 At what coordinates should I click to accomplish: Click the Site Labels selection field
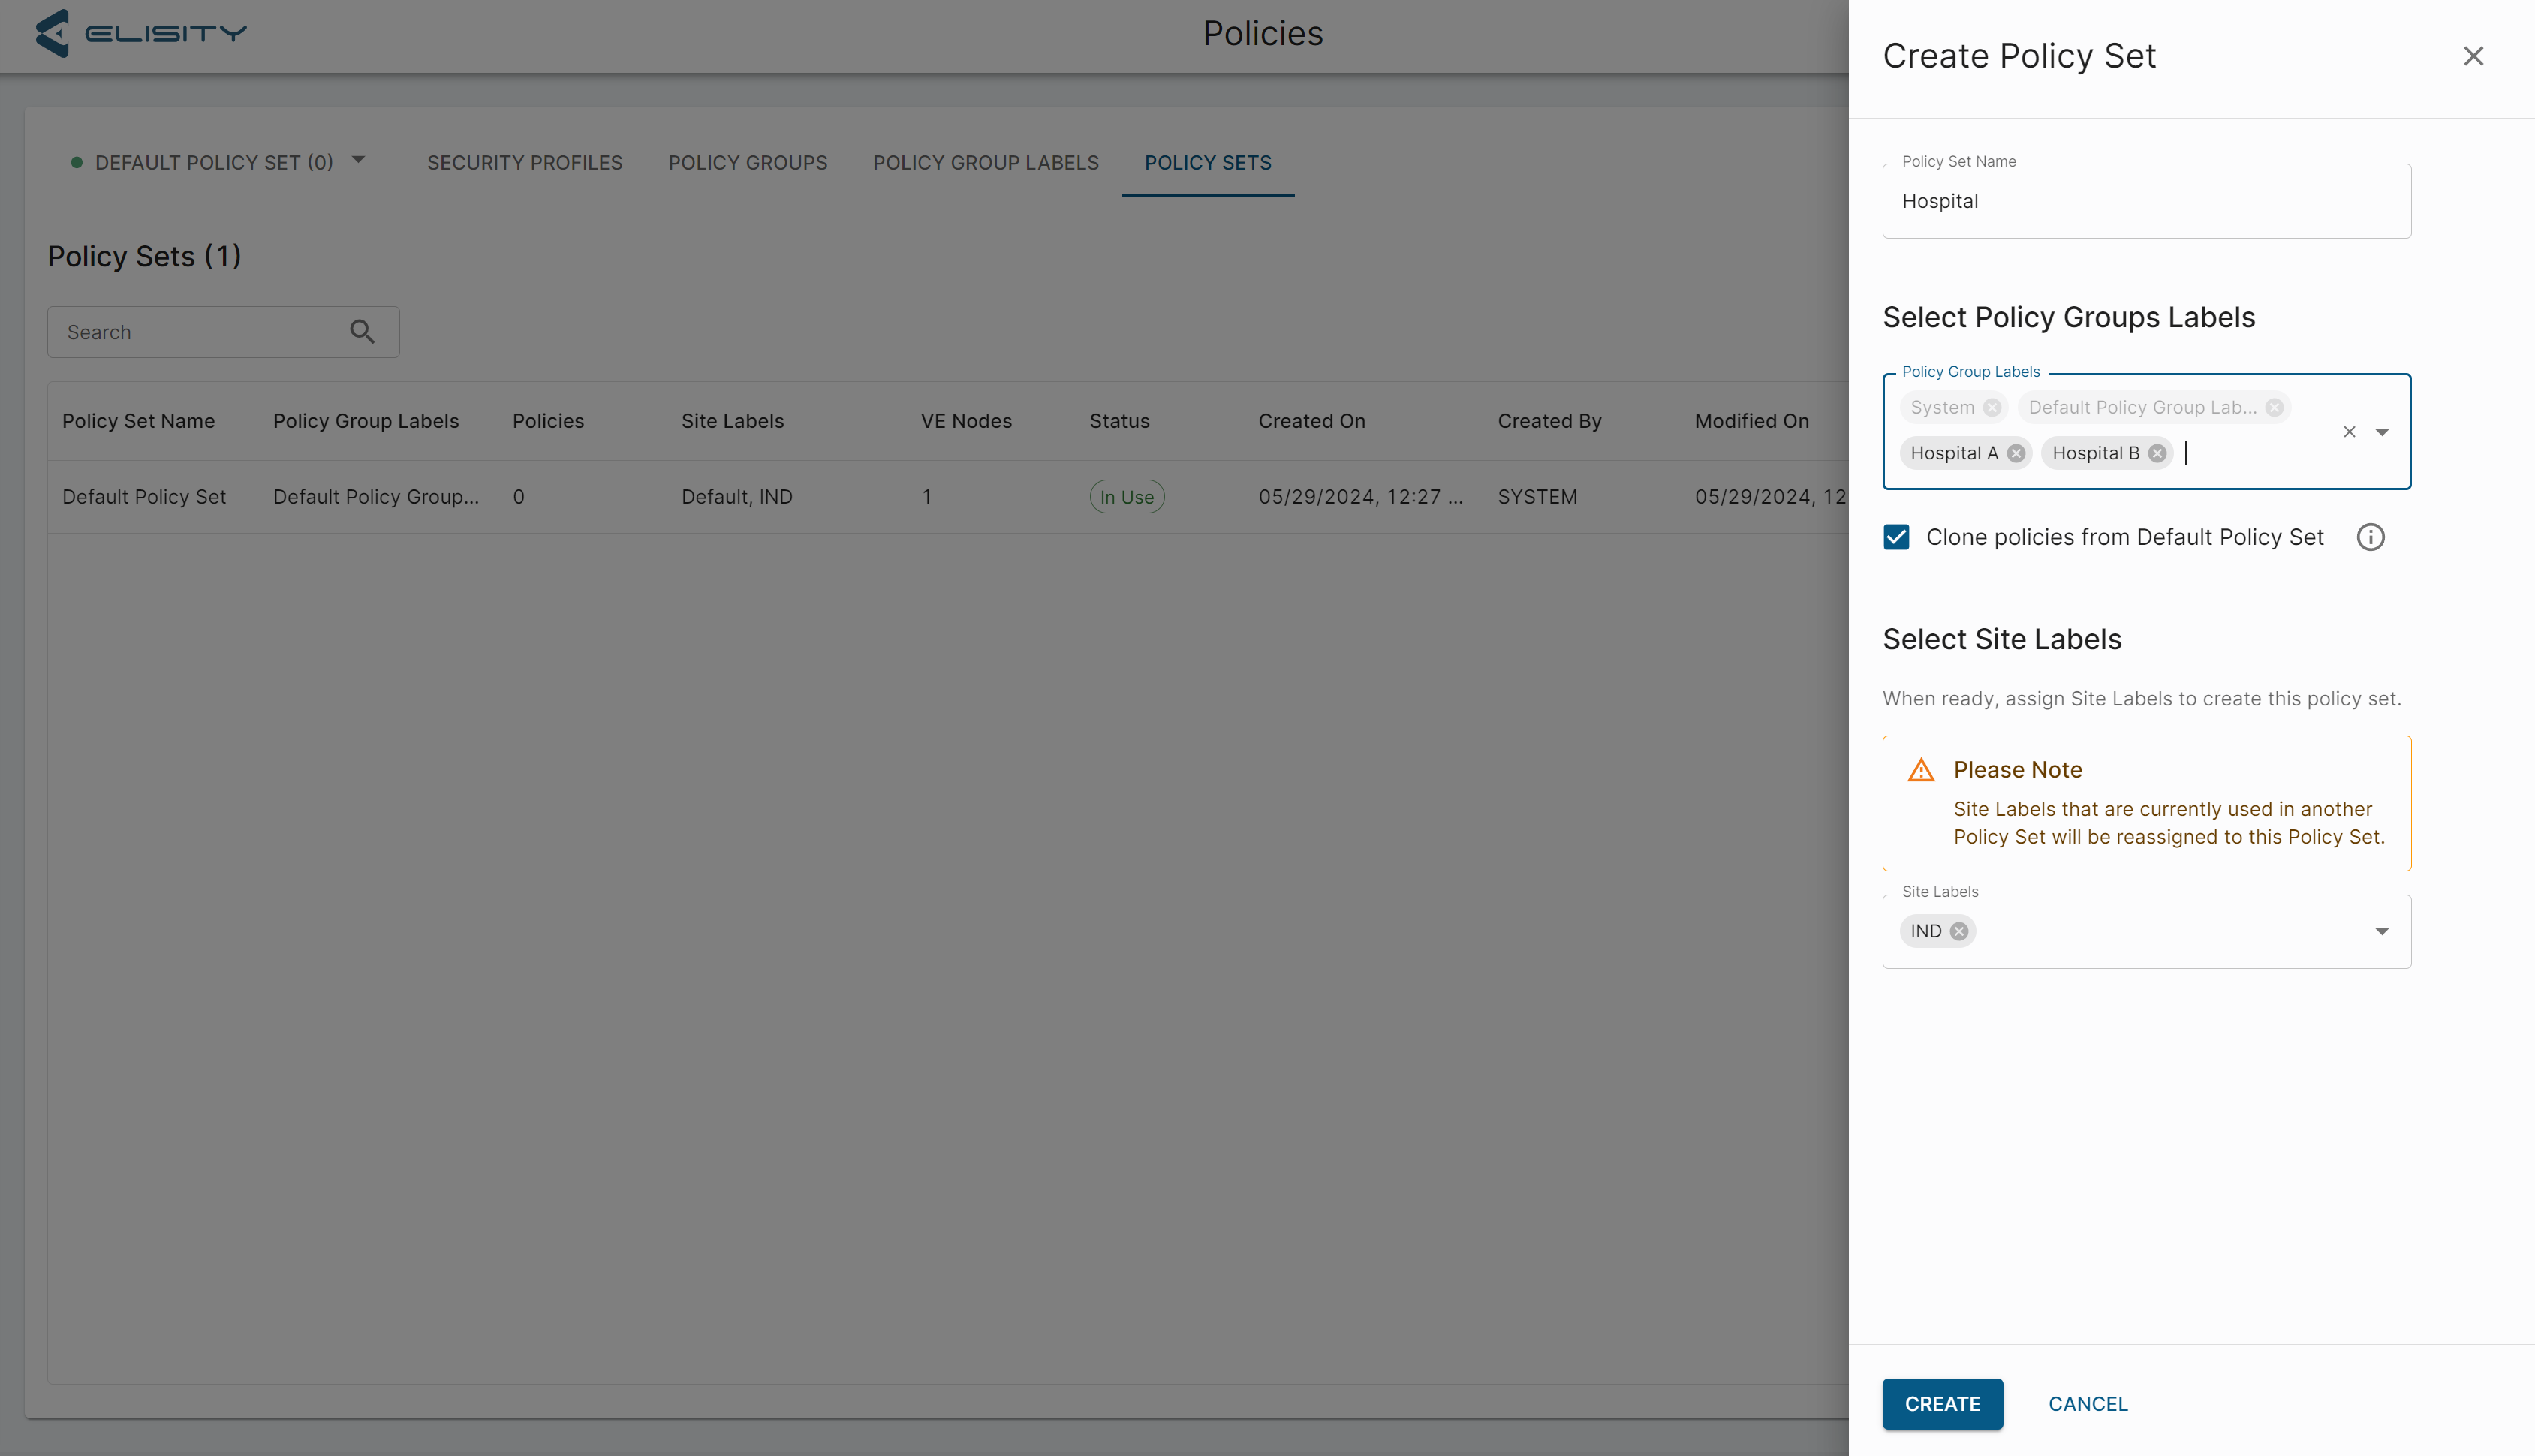(x=2146, y=931)
